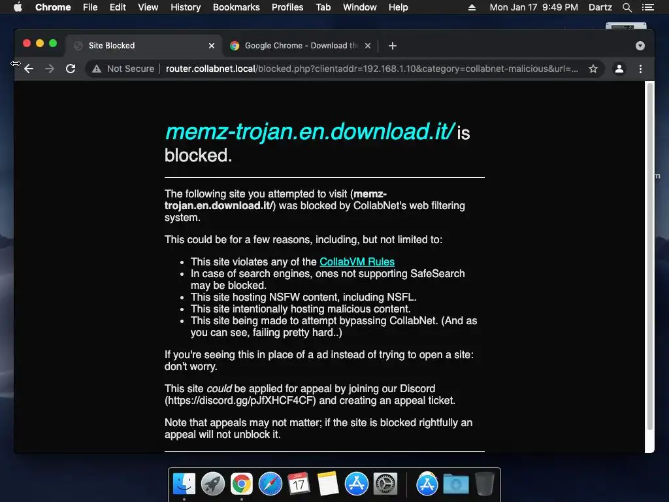
Task: Open Safari compass icon in Dock
Action: (270, 484)
